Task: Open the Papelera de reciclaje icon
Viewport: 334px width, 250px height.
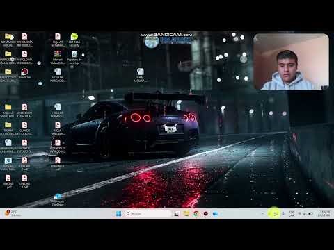Action: pos(74,58)
